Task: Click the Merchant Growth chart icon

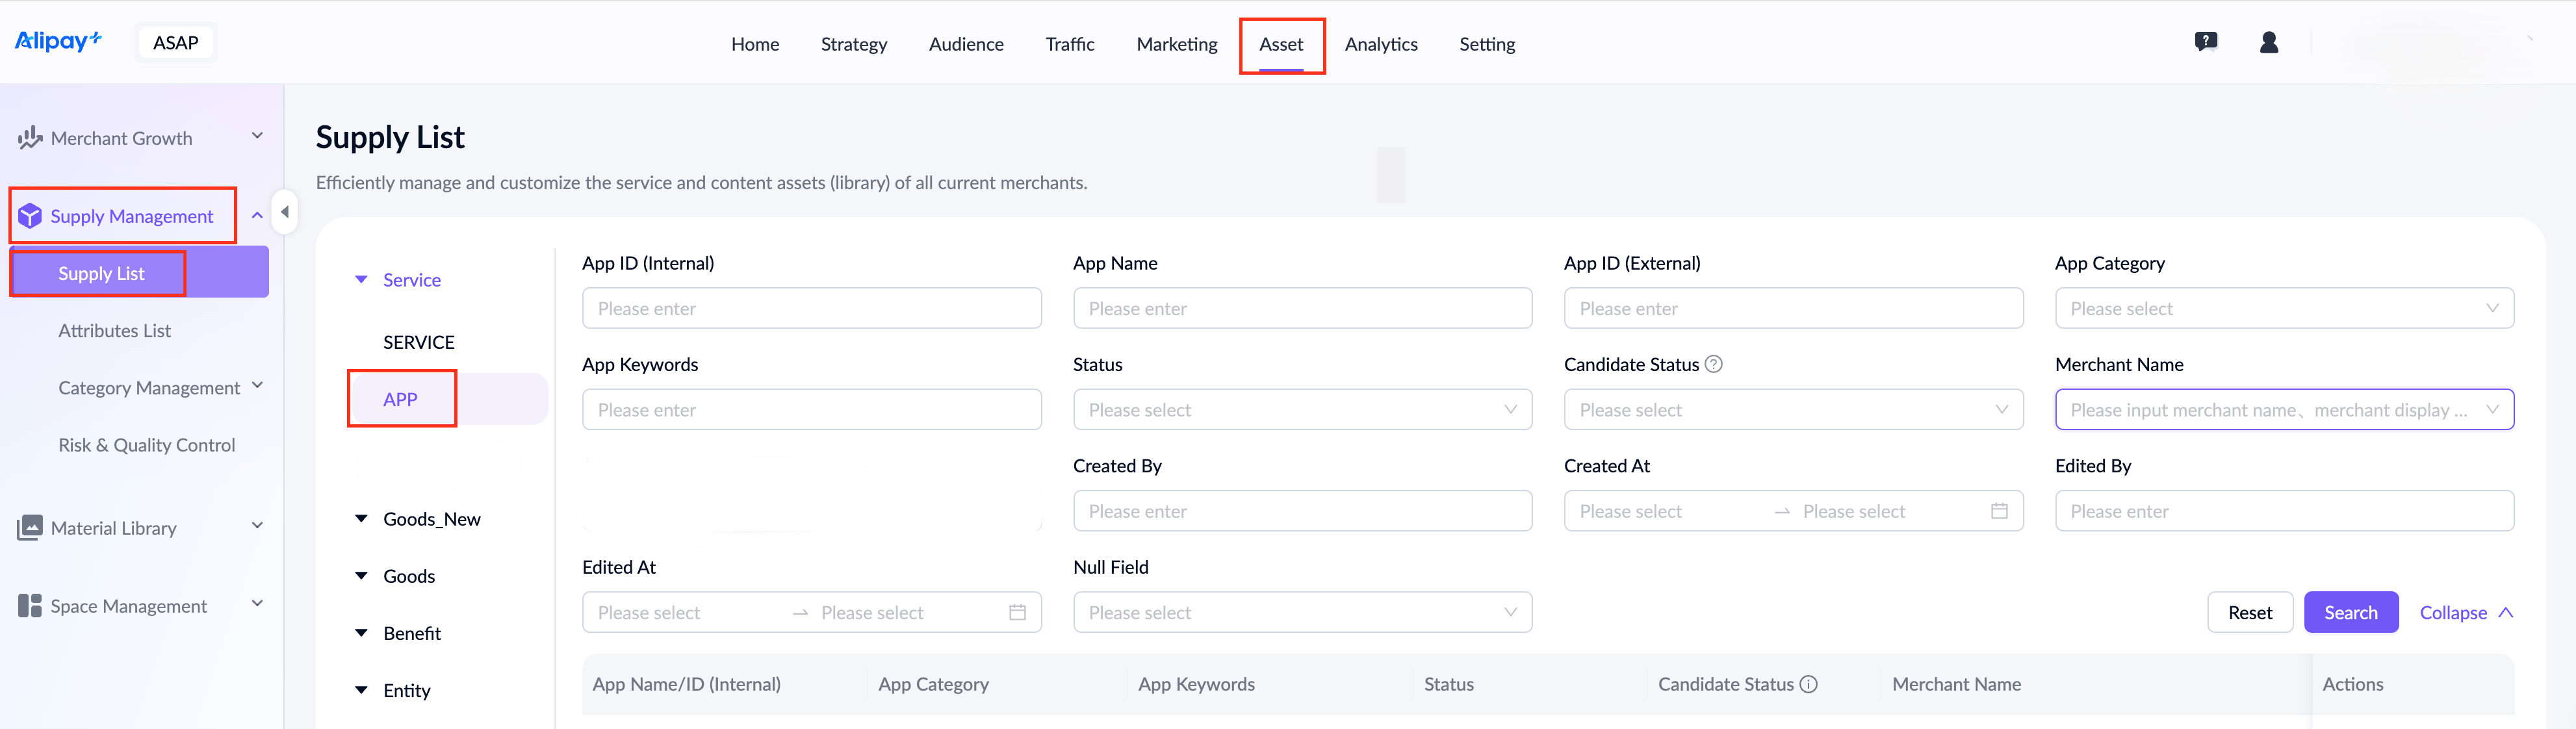Action: (30, 137)
